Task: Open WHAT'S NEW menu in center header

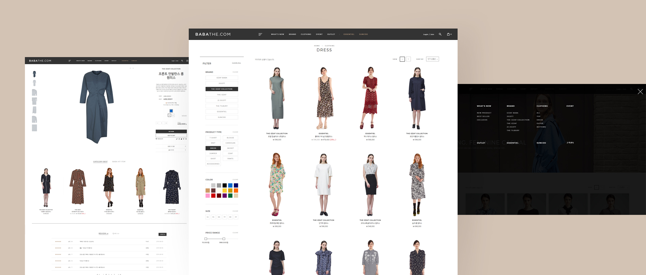Action: (278, 34)
